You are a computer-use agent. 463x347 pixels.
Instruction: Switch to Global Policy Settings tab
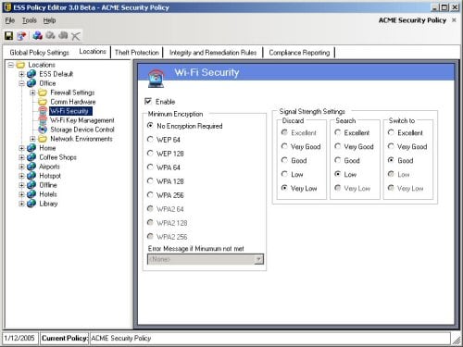point(40,53)
